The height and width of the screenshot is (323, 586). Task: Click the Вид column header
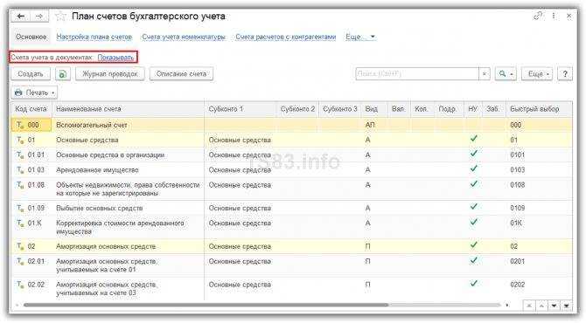click(374, 109)
